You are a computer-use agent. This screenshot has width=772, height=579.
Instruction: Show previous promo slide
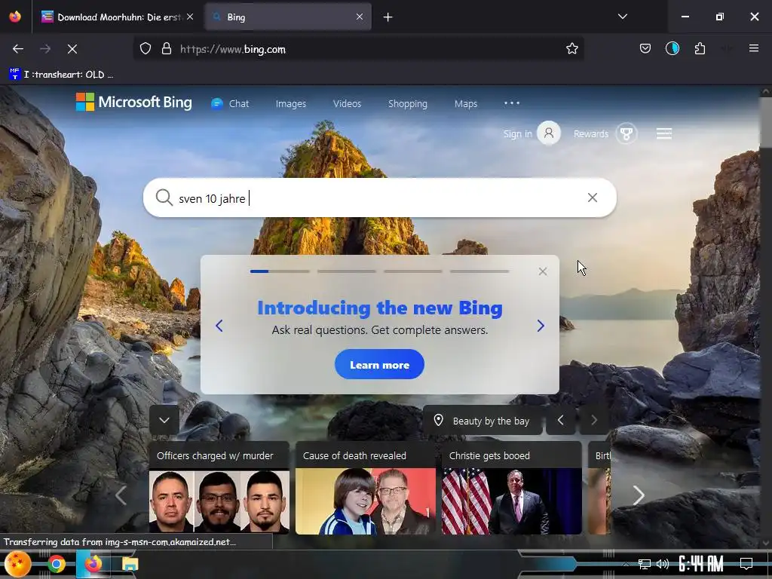coord(219,326)
